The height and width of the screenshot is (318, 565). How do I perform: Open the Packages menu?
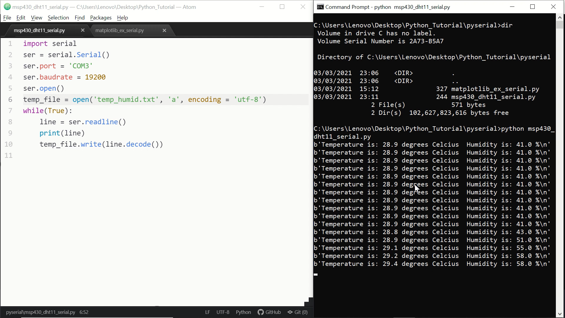click(101, 18)
